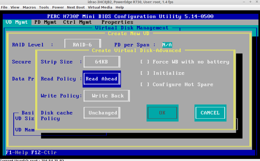Open the Next Boot menu

coord(76,7)
